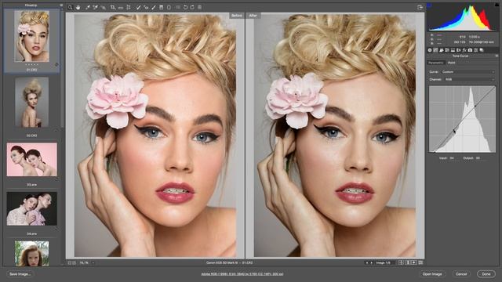This screenshot has width=502, height=282.
Task: Open the HSL / Grayscale panel icon
Action: click(x=447, y=50)
